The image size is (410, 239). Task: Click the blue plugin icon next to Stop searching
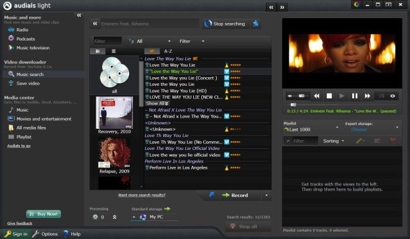click(256, 24)
